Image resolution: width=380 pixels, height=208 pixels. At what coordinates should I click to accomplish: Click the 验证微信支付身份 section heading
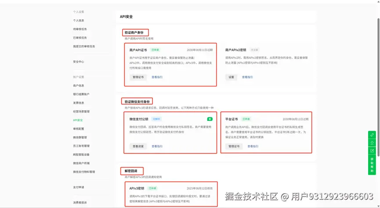pyautogui.click(x=137, y=102)
